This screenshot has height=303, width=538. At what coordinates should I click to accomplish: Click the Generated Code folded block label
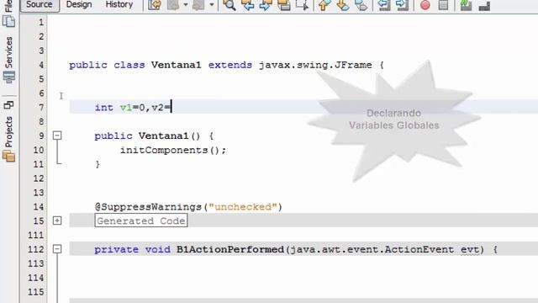point(141,221)
